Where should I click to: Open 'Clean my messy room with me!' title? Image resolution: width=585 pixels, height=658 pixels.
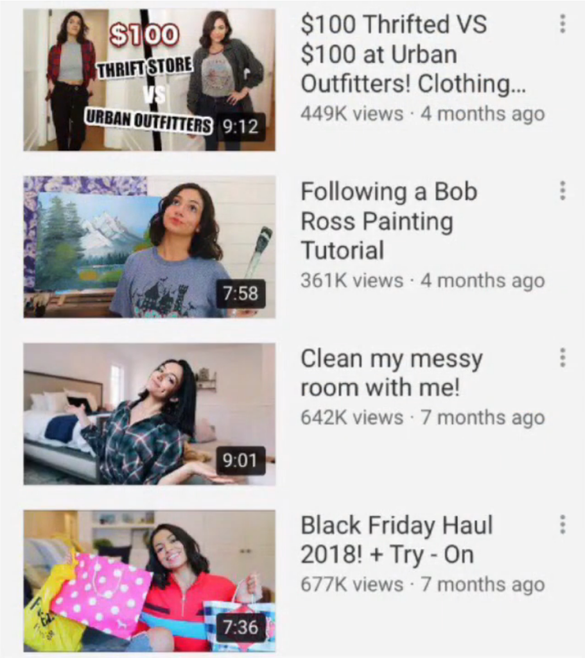392,372
